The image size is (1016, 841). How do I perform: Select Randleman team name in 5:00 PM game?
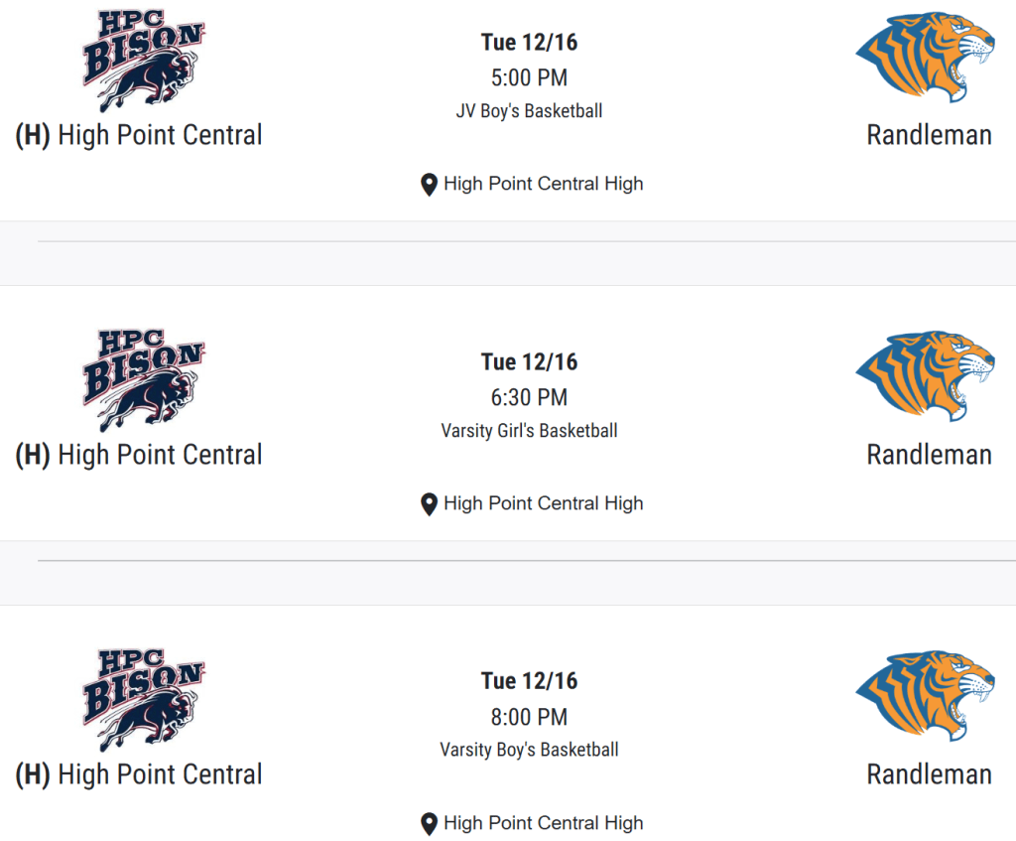(x=929, y=135)
